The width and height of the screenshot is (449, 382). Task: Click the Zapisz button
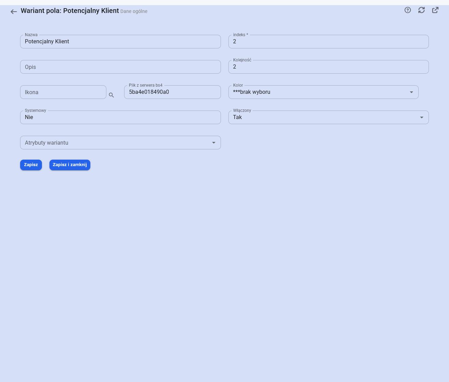pos(31,165)
